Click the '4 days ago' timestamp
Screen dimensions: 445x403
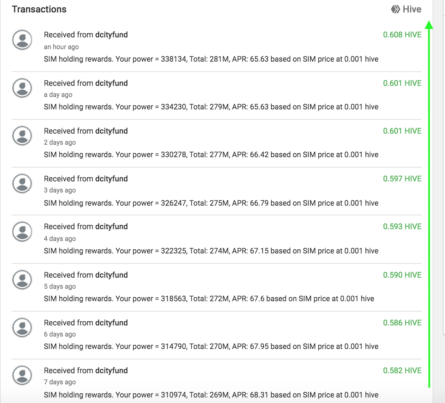60,239
